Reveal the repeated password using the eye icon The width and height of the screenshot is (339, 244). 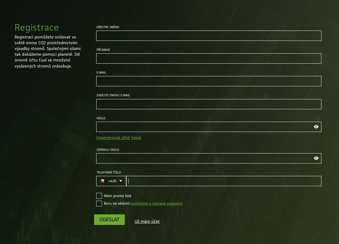(316, 158)
